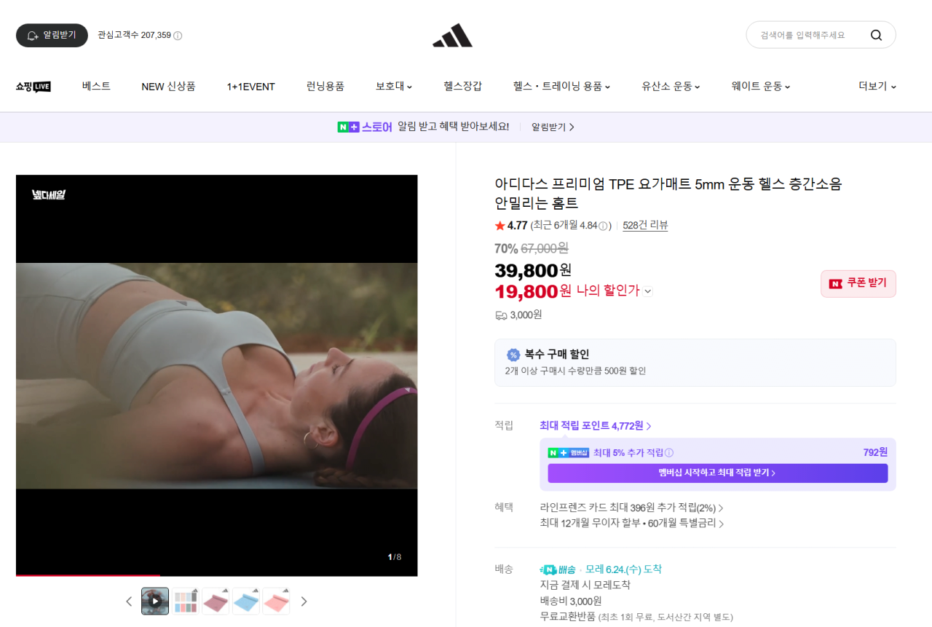Click the main product video
932x627 pixels.
[217, 376]
